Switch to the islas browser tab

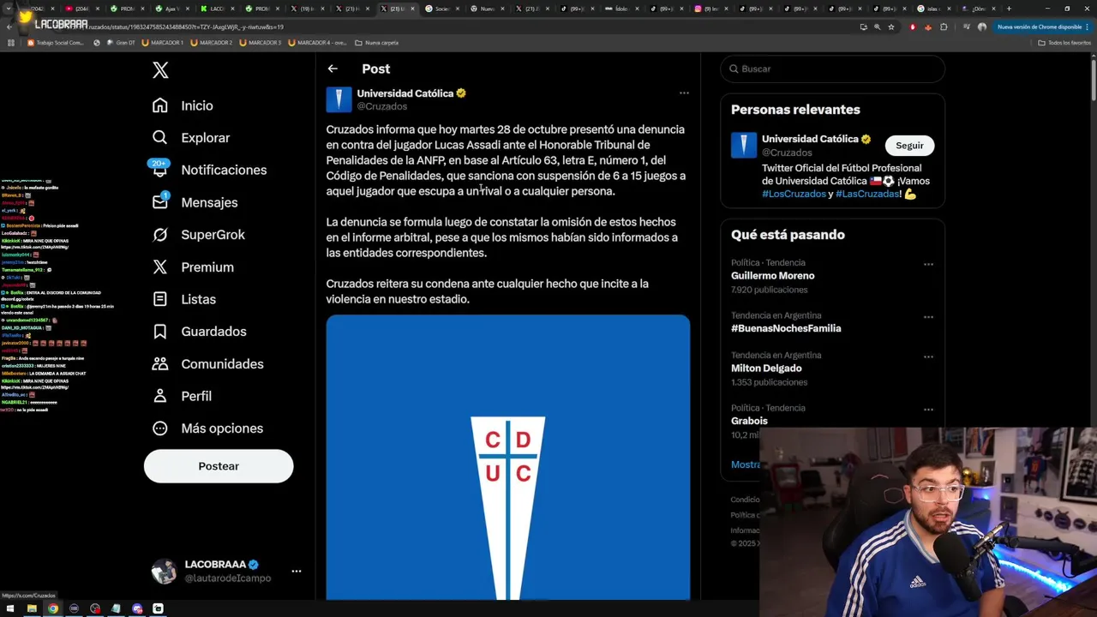click(932, 9)
